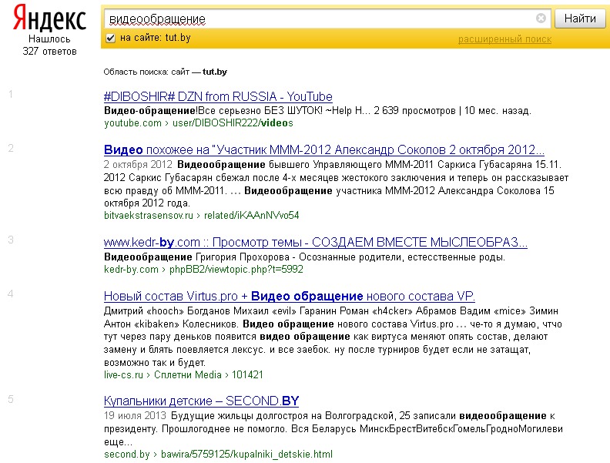Image resolution: width=610 pixels, height=463 pixels.
Task: Click the youtube.com domain under the first result
Action: click(132, 123)
